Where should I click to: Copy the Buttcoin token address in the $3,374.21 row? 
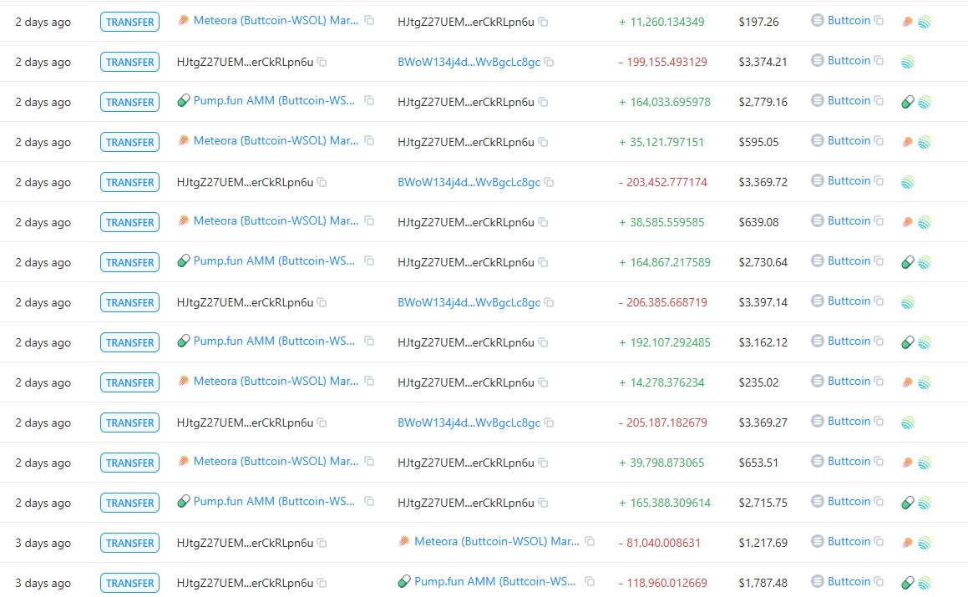pos(879,60)
